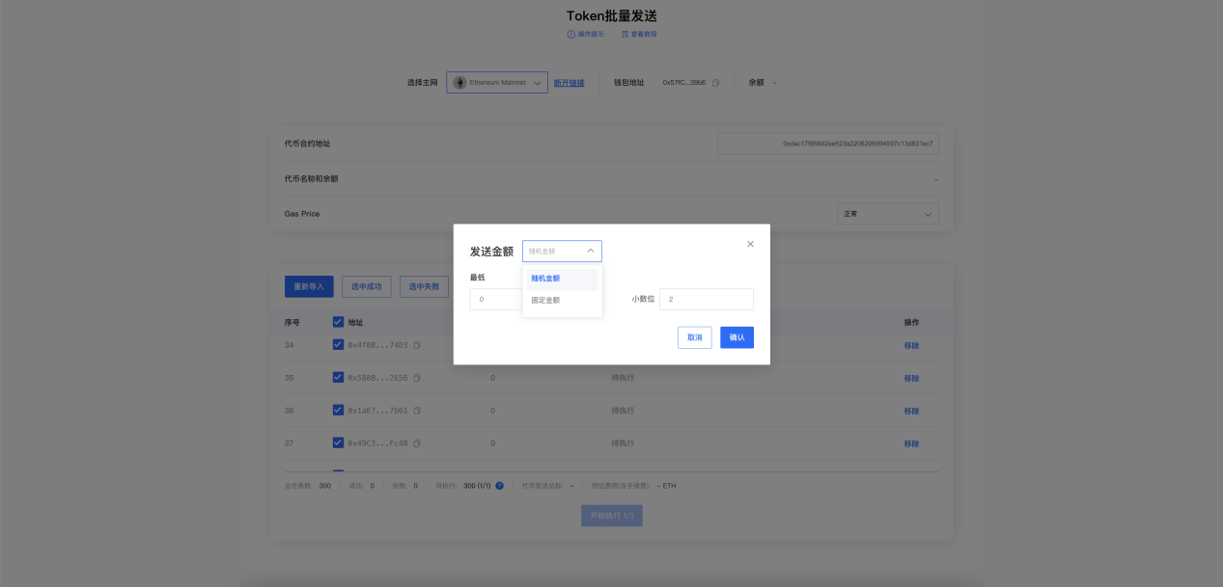Uncheck the checkbox for row 34
The height and width of the screenshot is (587, 1223).
coord(338,345)
